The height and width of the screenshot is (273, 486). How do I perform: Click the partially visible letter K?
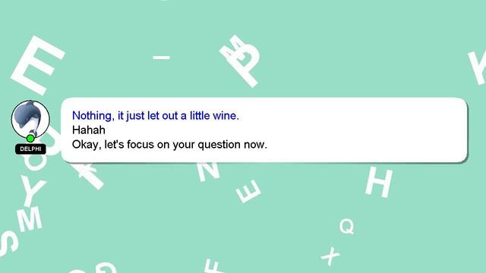(478, 67)
